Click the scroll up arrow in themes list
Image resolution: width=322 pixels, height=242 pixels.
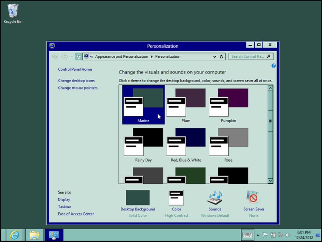pyautogui.click(x=270, y=88)
